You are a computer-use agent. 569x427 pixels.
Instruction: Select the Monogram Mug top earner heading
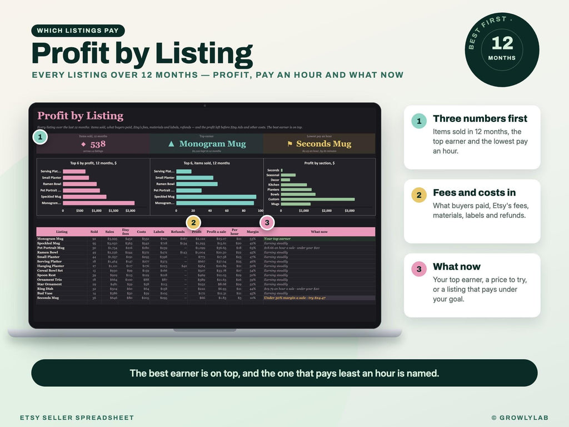(212, 144)
